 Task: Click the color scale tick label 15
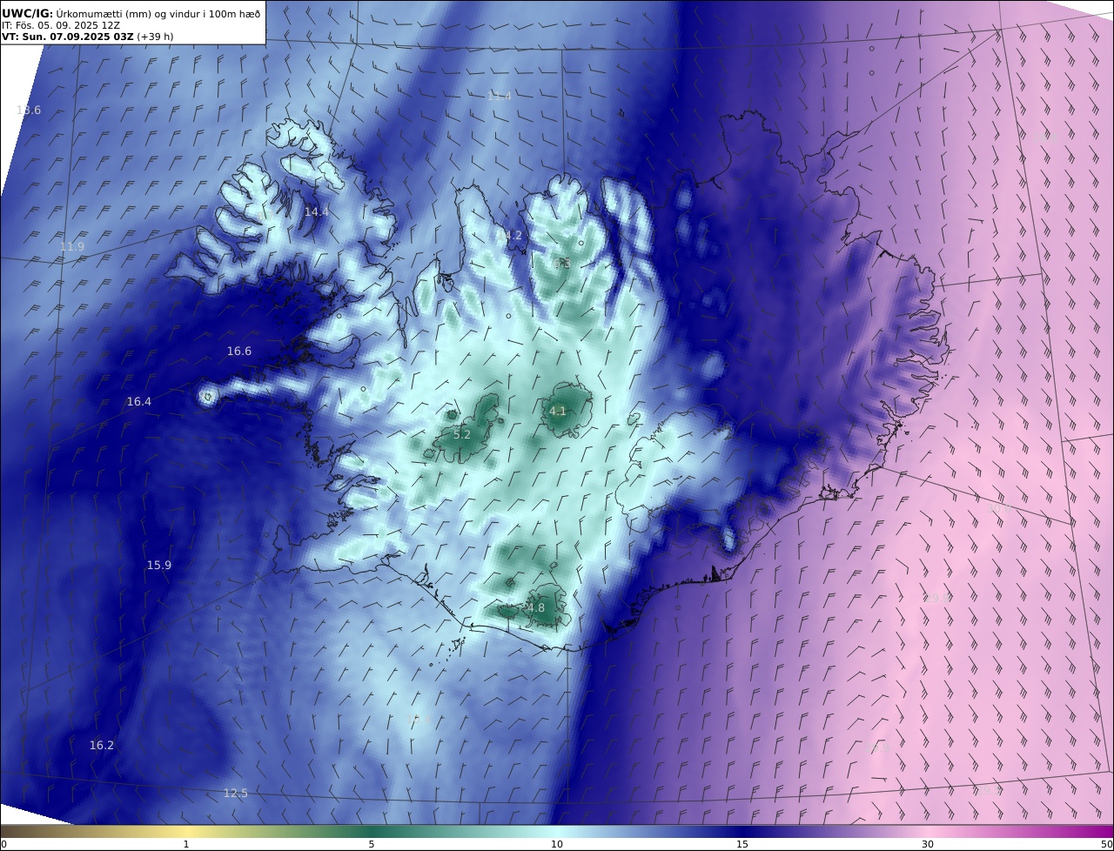click(x=742, y=844)
